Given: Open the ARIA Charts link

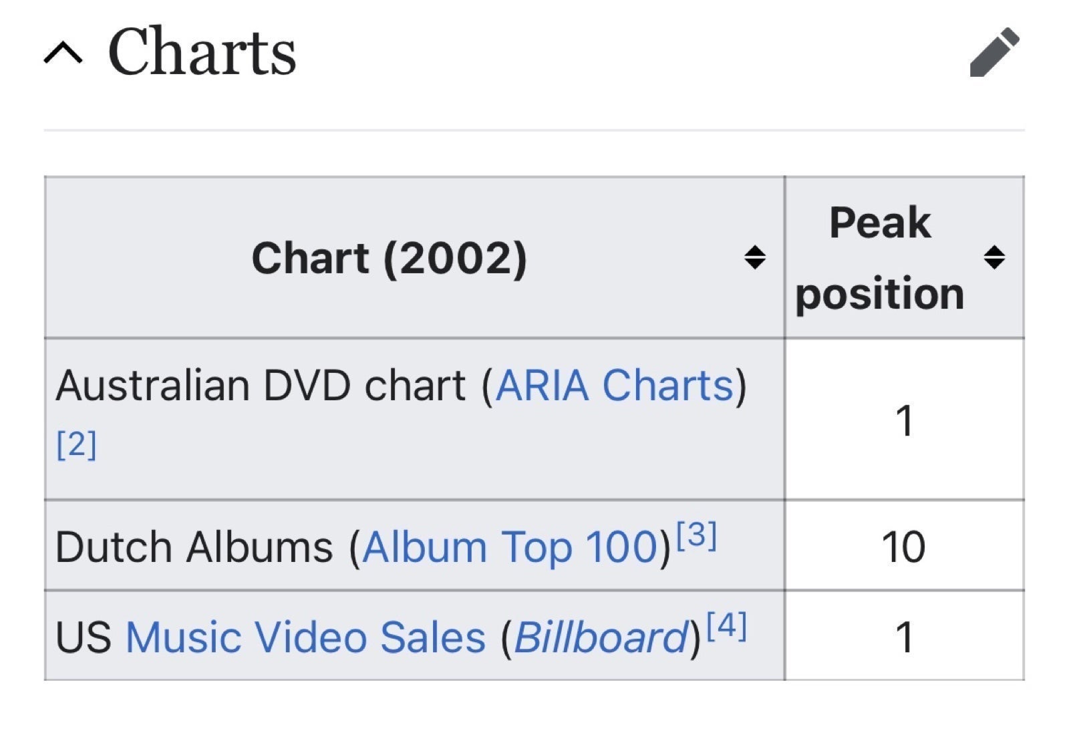Looking at the screenshot, I should point(615,386).
